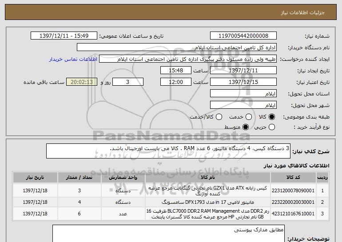Click the DDR2 RAM HP item name
The height and width of the screenshot is (242, 342).
point(208,214)
